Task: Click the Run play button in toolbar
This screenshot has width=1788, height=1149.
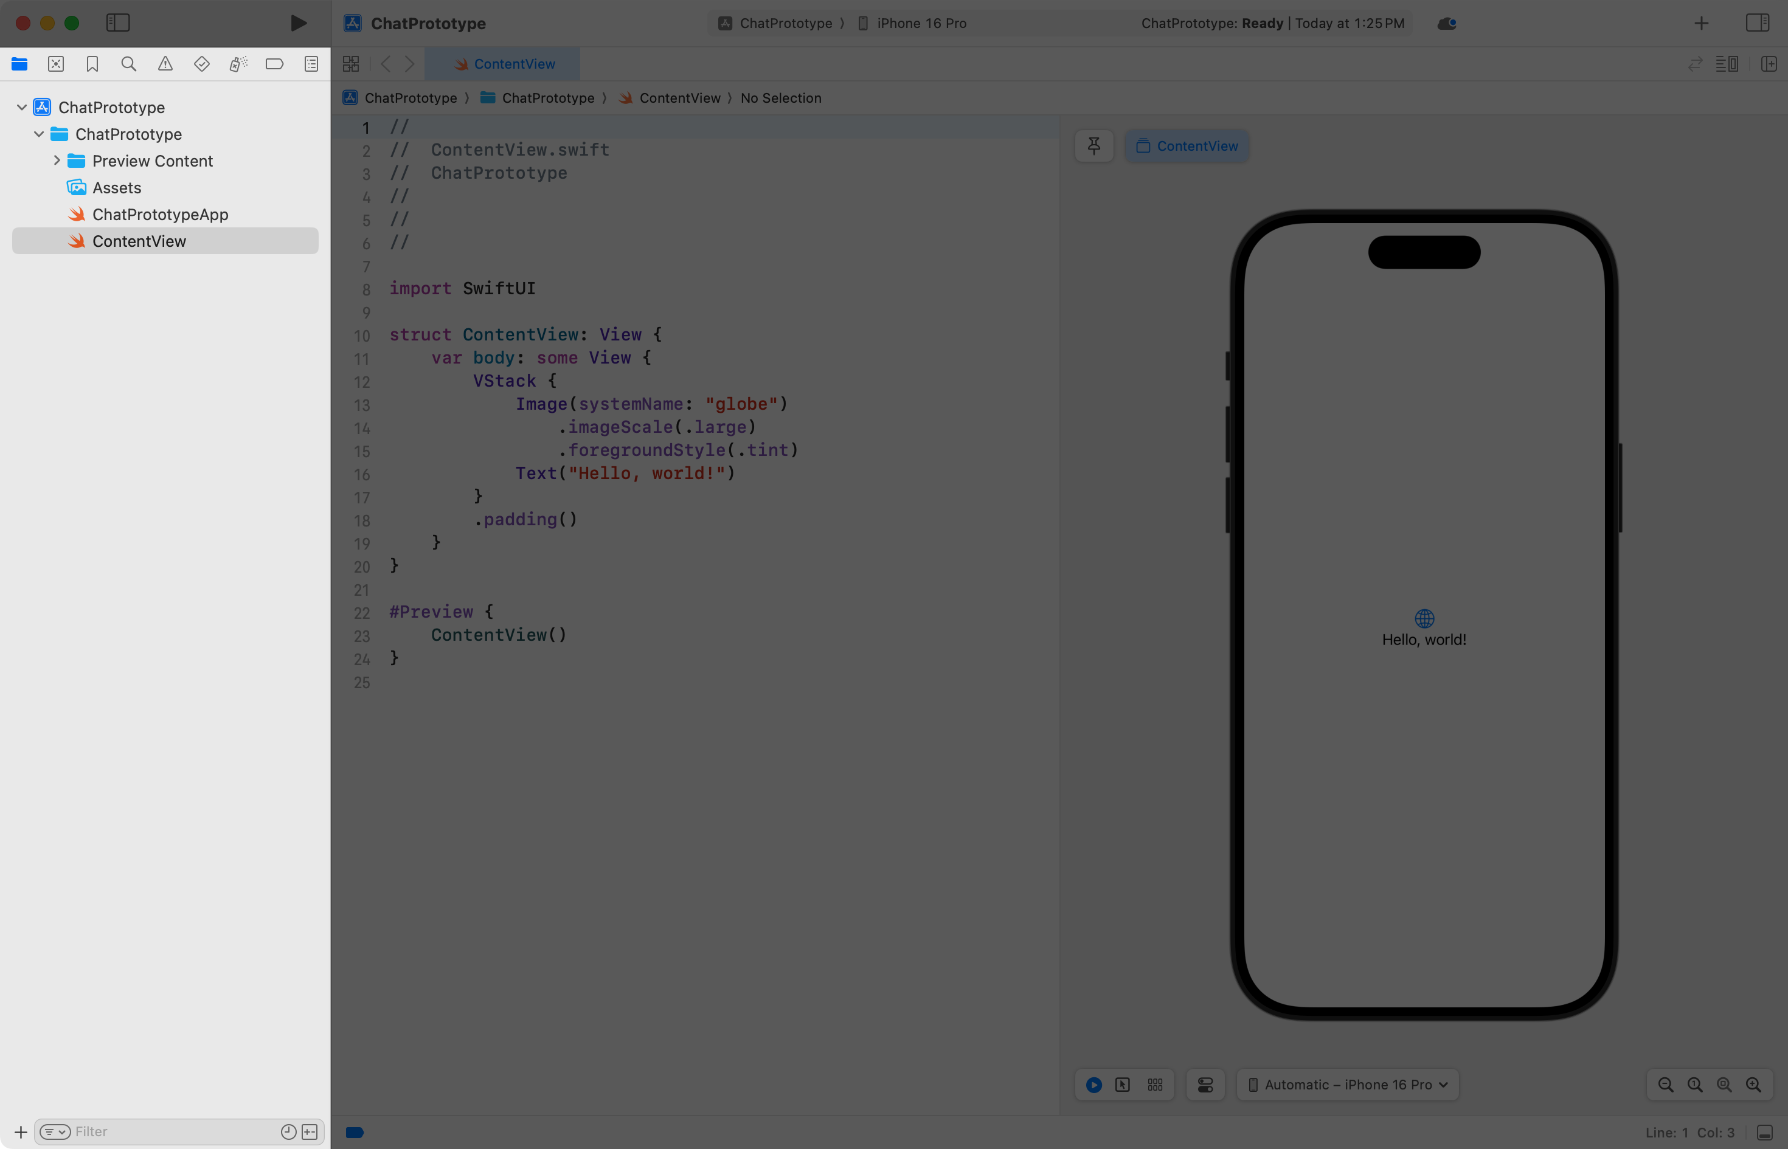Action: [298, 23]
